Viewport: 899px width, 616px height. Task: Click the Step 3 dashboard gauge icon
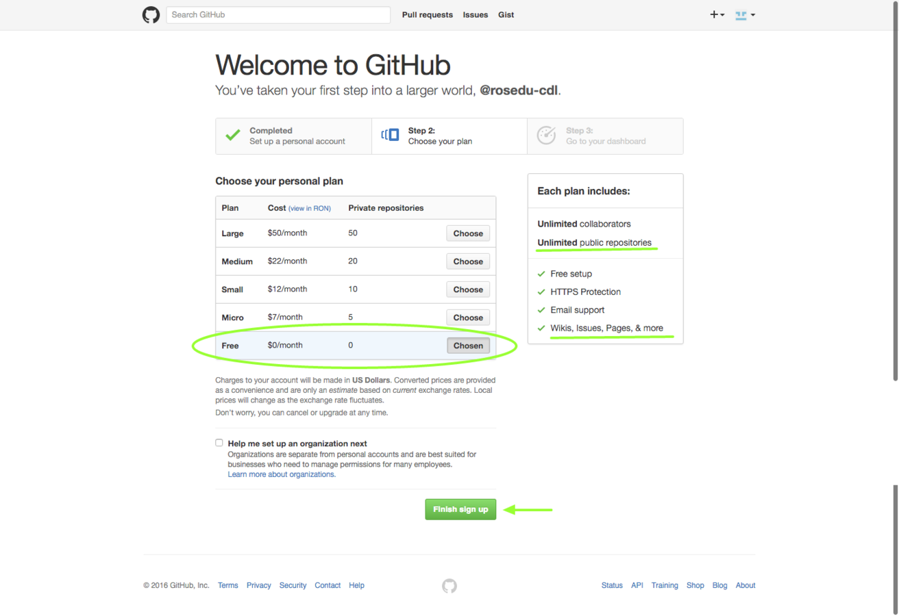[x=546, y=135]
